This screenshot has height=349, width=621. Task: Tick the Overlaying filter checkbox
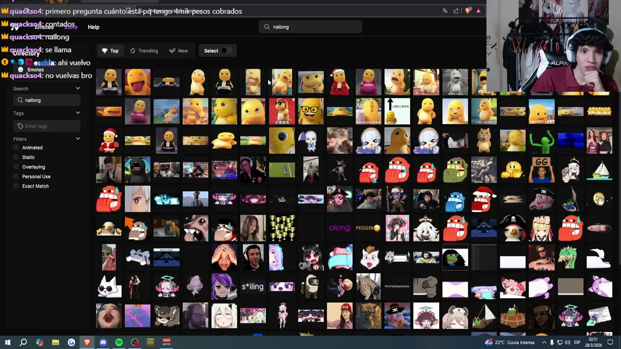click(16, 167)
